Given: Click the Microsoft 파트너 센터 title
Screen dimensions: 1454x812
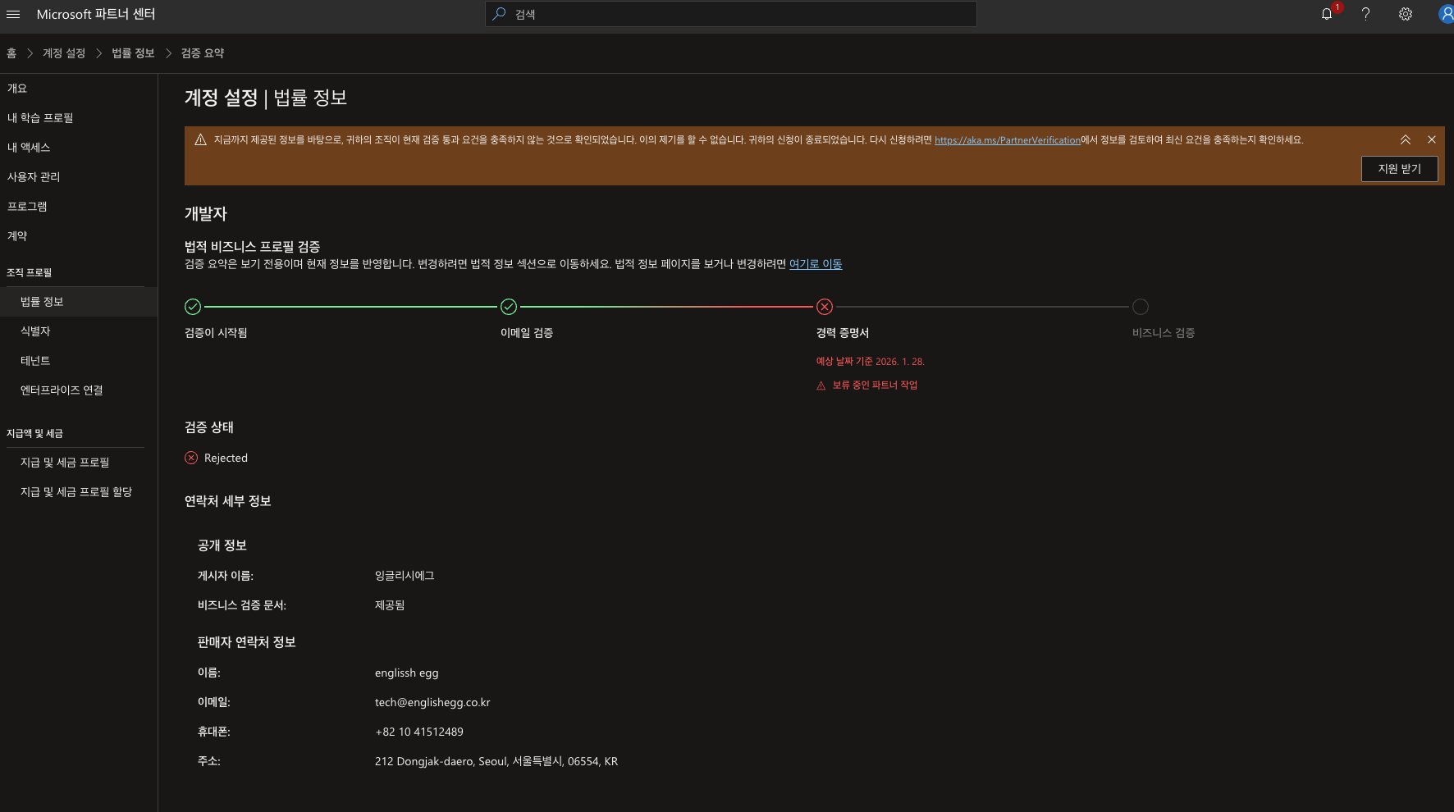Looking at the screenshot, I should 96,14.
